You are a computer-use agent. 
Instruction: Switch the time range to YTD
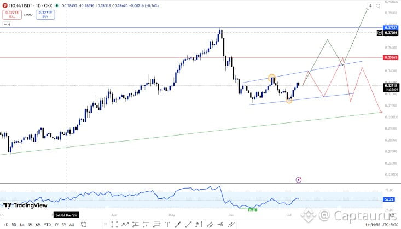47,225
